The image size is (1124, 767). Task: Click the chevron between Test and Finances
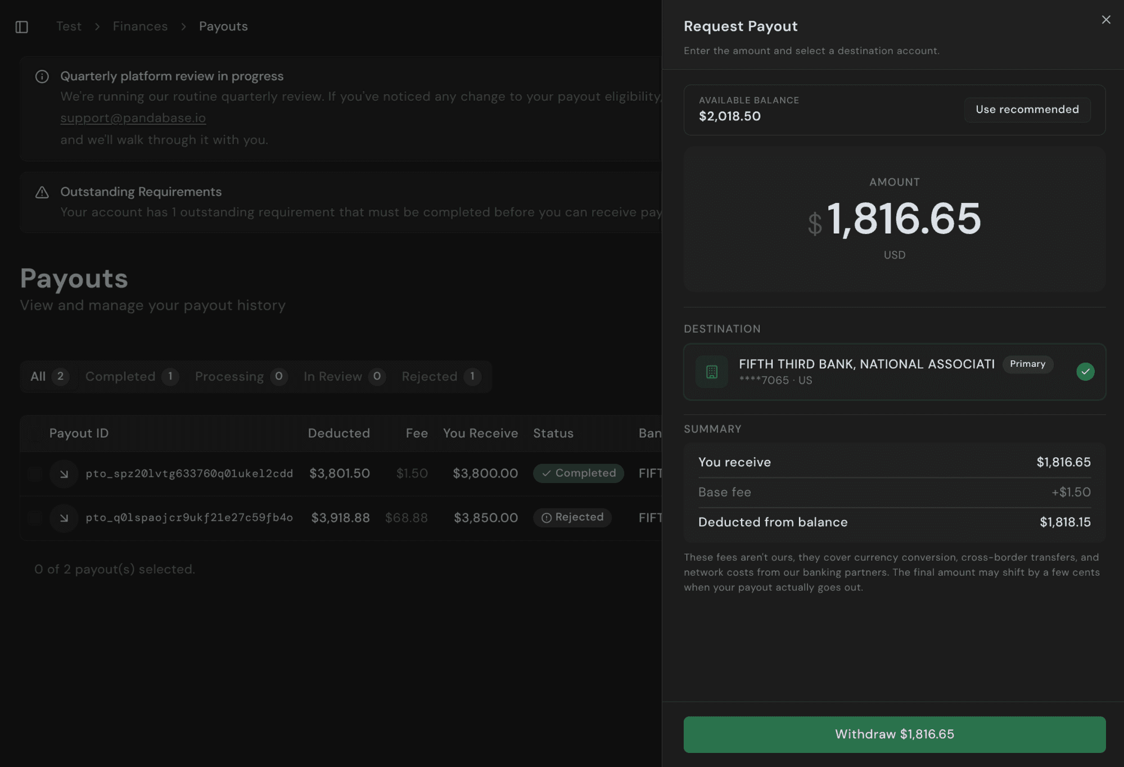pyautogui.click(x=97, y=26)
